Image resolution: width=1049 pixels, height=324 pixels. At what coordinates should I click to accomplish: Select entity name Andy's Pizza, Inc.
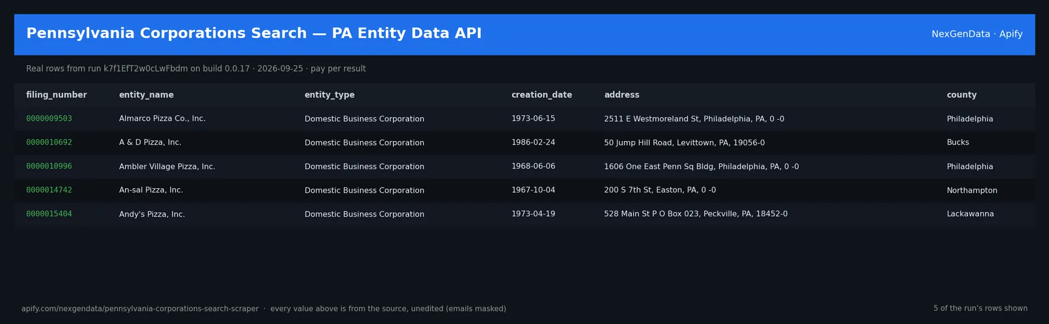[x=152, y=214]
